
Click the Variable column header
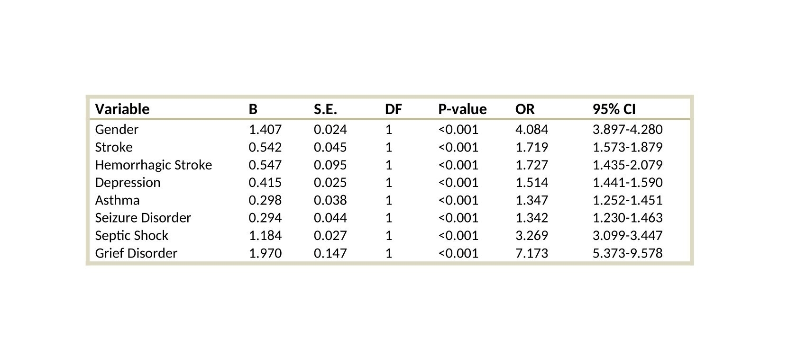[122, 109]
